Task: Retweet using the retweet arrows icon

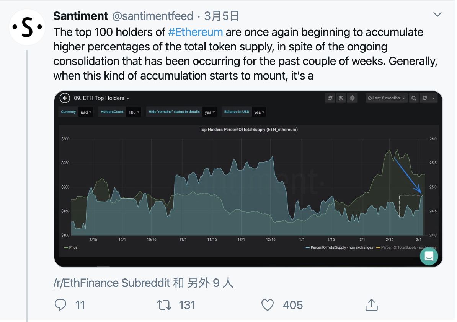Action: pyautogui.click(x=164, y=305)
